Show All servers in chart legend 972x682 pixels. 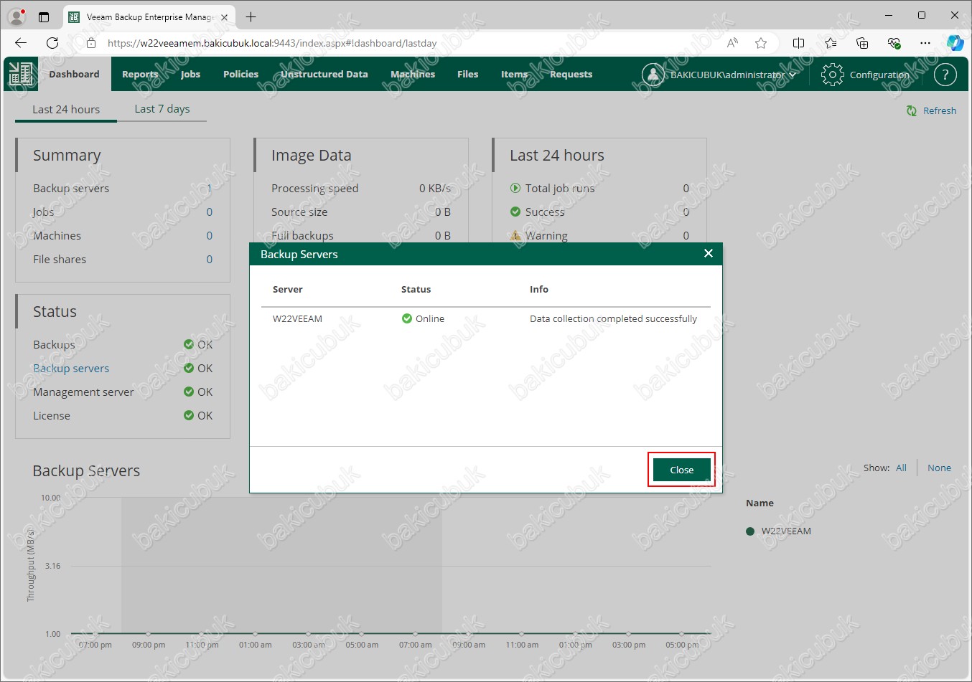[901, 468]
